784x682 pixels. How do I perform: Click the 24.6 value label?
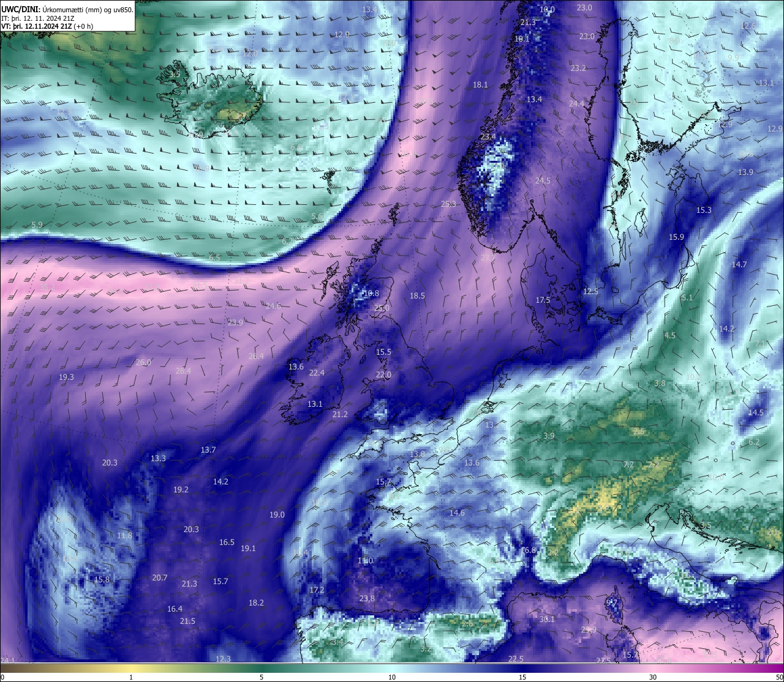point(273,306)
